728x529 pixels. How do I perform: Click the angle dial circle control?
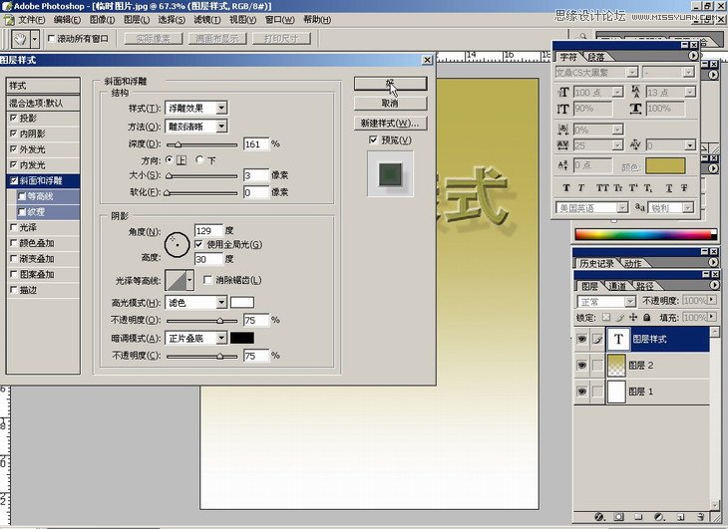177,244
